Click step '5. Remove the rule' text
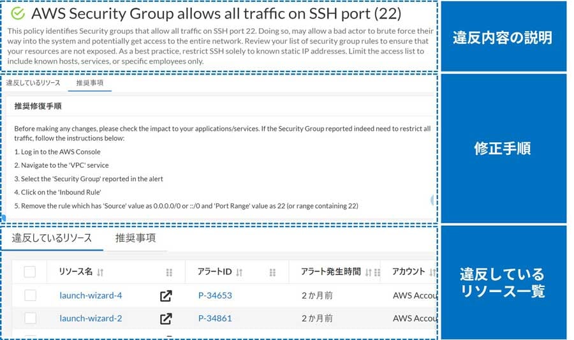The image size is (574, 340). [186, 205]
